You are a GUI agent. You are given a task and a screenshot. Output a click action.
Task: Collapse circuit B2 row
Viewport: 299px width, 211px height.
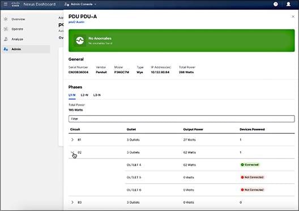tap(72, 153)
